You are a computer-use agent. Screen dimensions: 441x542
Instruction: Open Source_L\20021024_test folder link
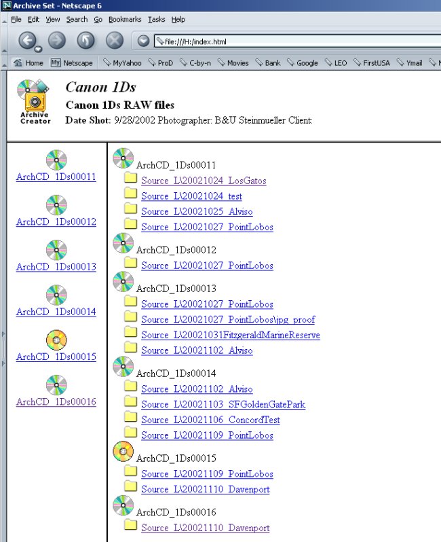point(191,196)
